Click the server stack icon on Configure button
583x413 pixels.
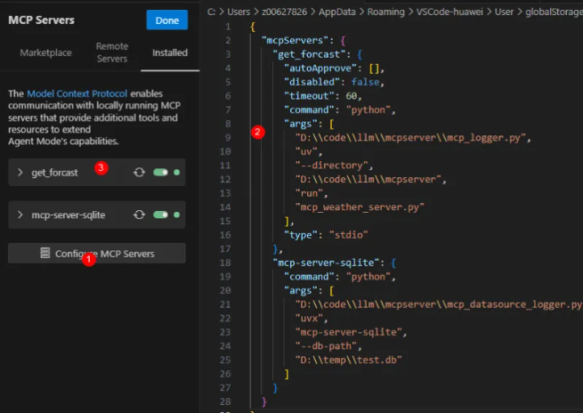(x=45, y=254)
